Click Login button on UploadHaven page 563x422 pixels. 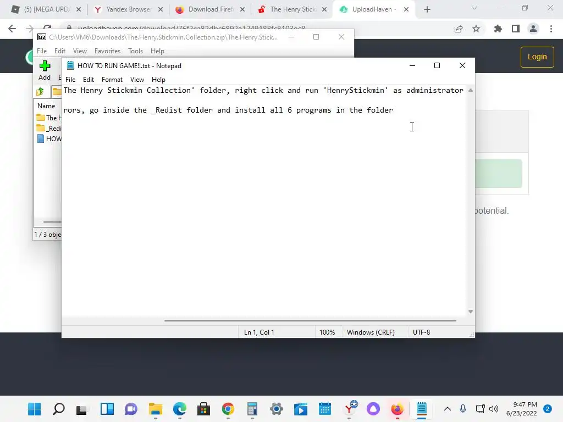tap(537, 57)
